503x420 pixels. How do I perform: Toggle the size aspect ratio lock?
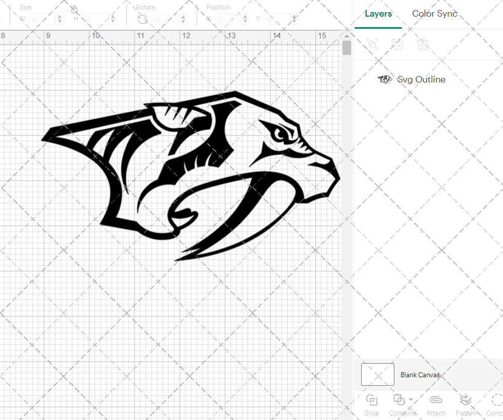[74, 10]
